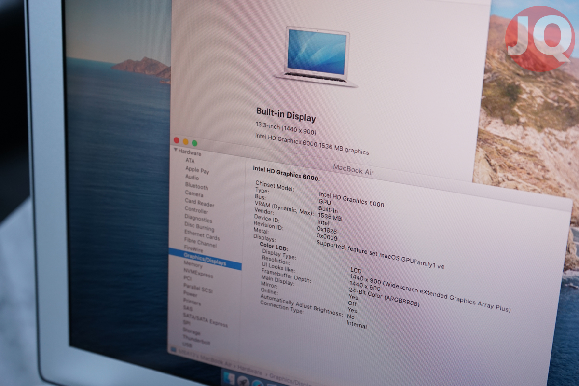The width and height of the screenshot is (579, 386).
Task: Select Printers in the sidebar
Action: [x=192, y=302]
